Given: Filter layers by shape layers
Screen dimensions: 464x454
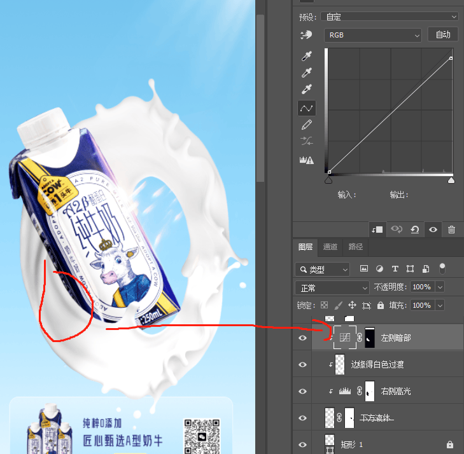Looking at the screenshot, I should (410, 269).
